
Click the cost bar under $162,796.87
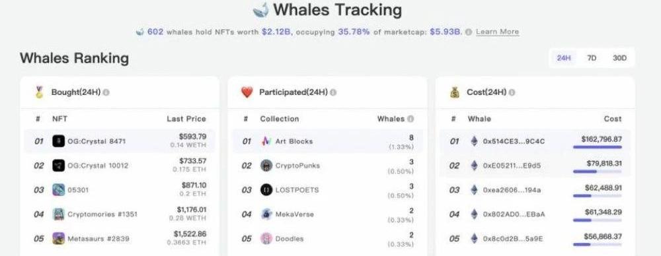click(597, 147)
